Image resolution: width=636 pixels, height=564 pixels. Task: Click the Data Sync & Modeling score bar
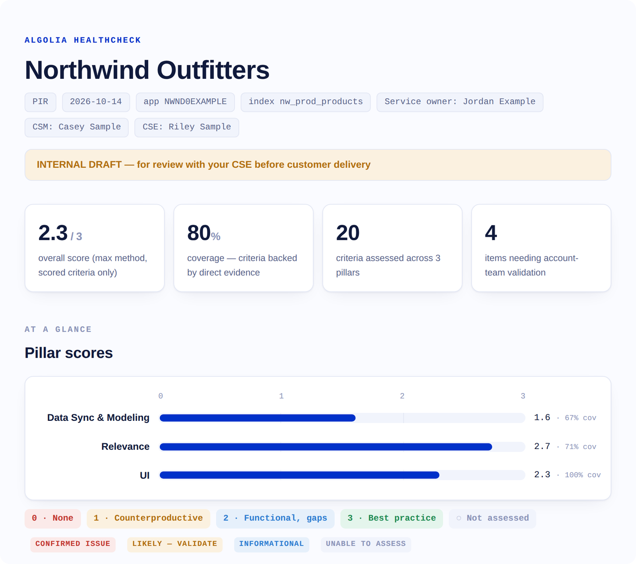tap(342, 418)
